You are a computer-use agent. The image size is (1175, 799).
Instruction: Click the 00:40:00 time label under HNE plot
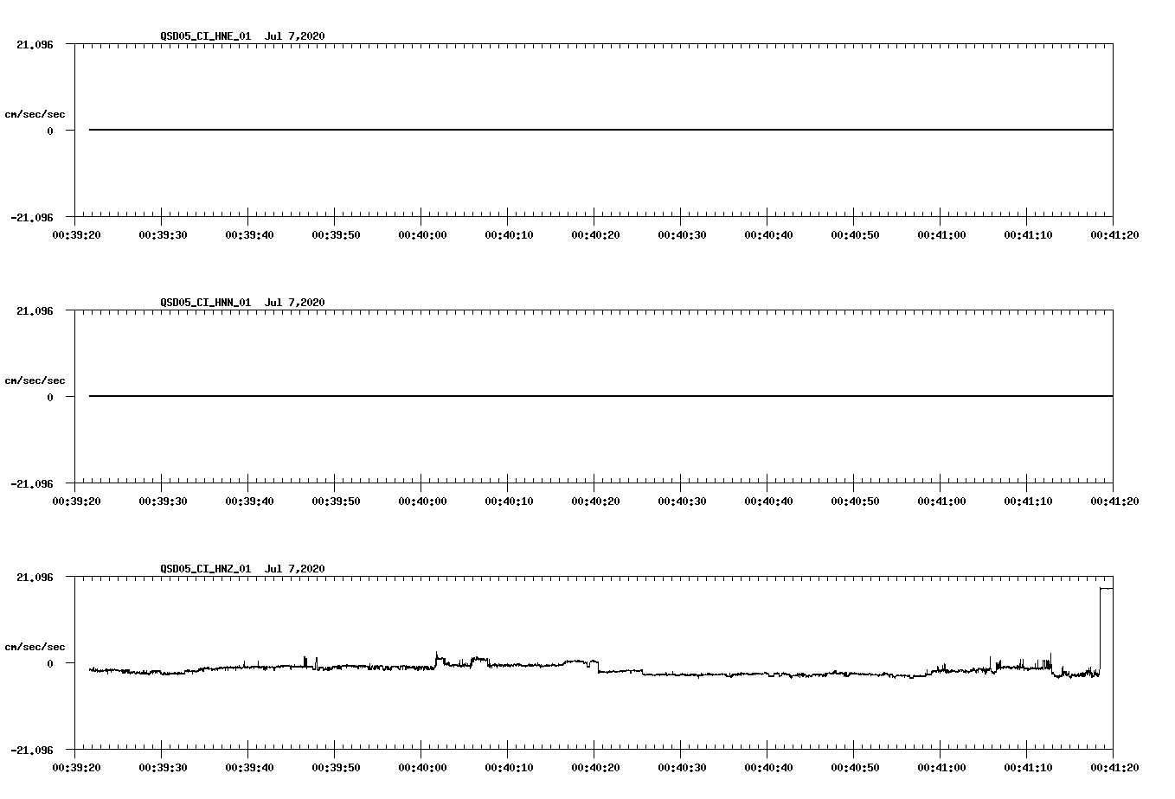point(422,234)
